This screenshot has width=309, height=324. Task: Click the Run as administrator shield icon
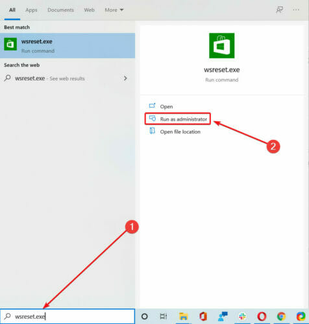pos(153,118)
